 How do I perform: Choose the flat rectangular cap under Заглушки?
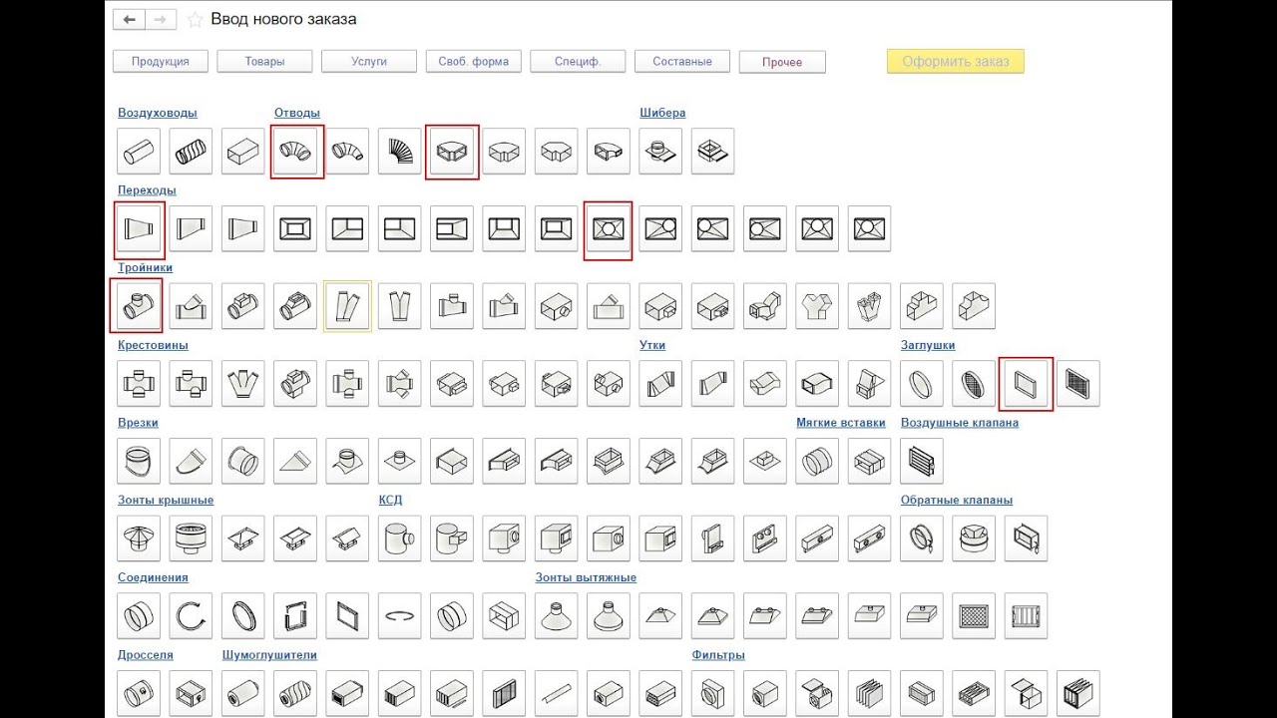coord(1026,384)
